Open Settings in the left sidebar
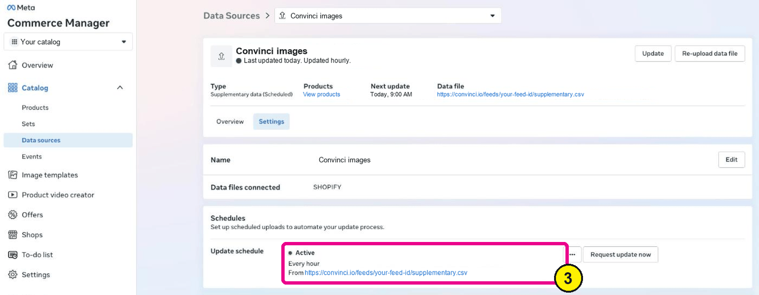The height and width of the screenshot is (295, 759). tap(36, 275)
